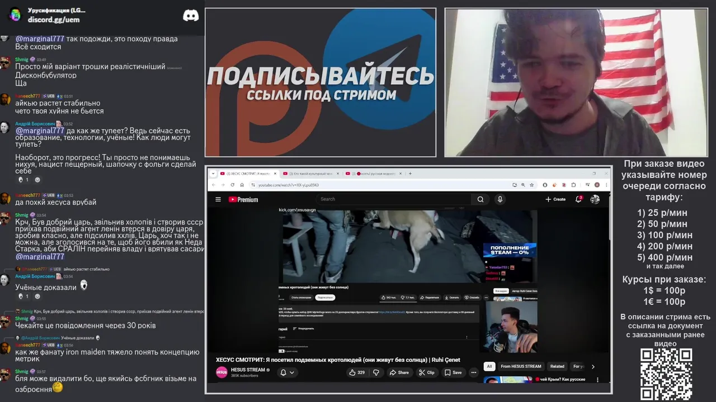This screenshot has height=402, width=716.
Task: Click the YouTube search magnifier button
Action: pyautogui.click(x=480, y=199)
